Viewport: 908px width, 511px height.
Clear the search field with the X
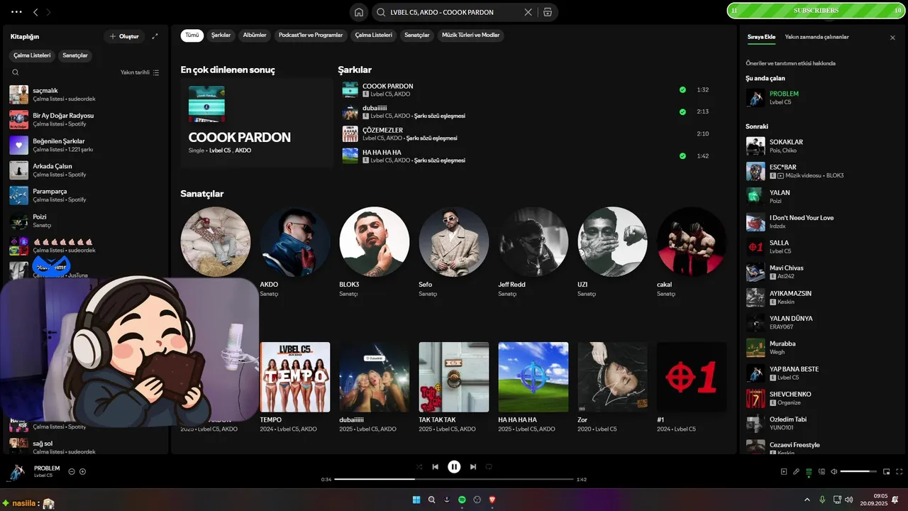528,12
